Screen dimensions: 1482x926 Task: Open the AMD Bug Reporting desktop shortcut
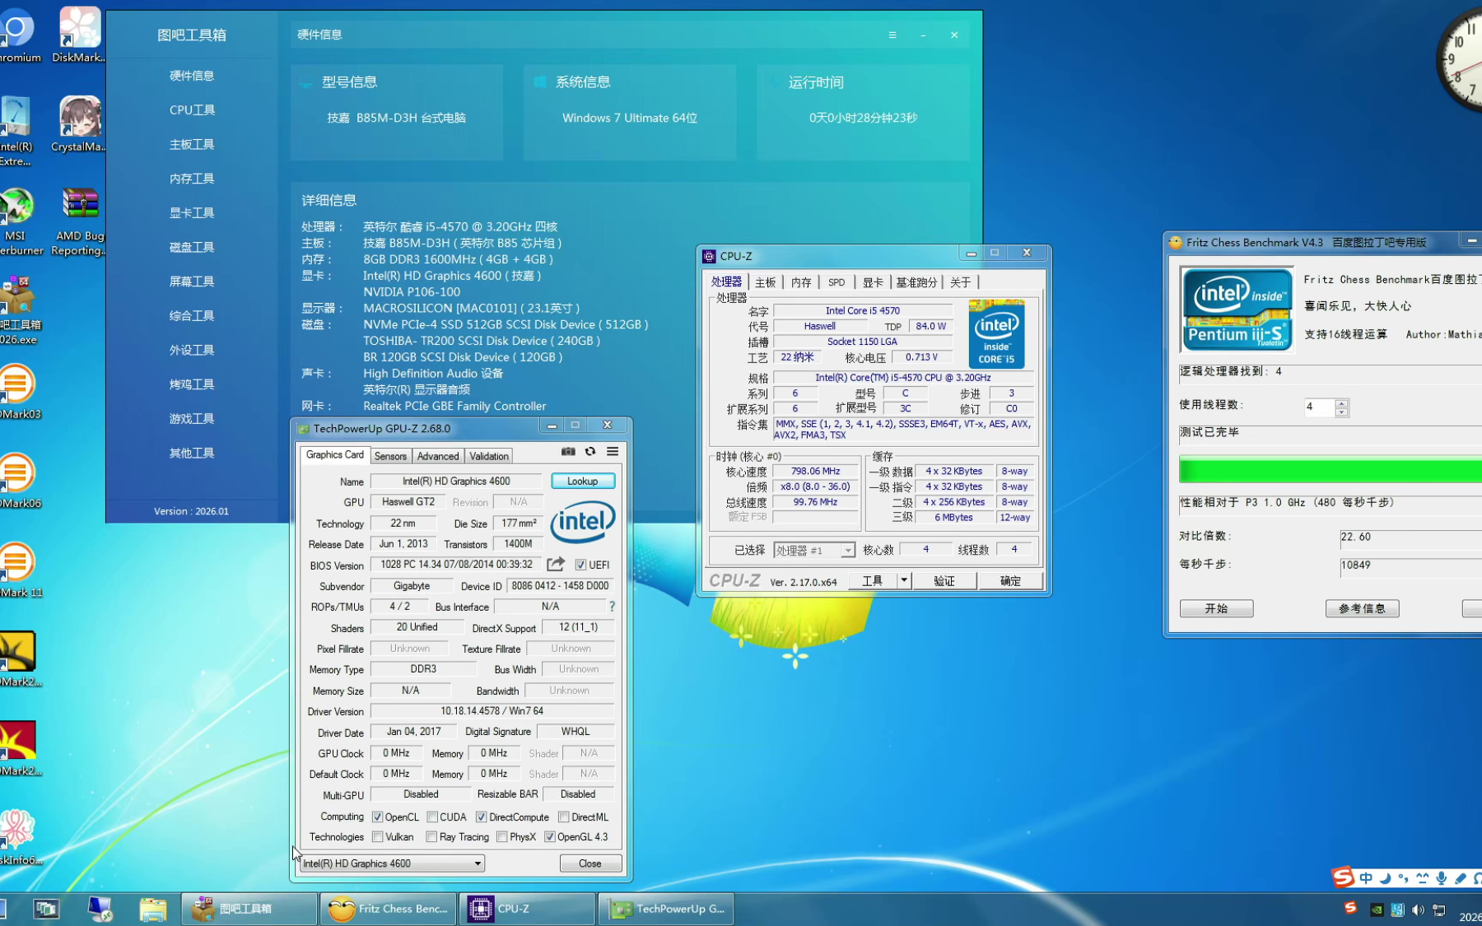point(79,221)
